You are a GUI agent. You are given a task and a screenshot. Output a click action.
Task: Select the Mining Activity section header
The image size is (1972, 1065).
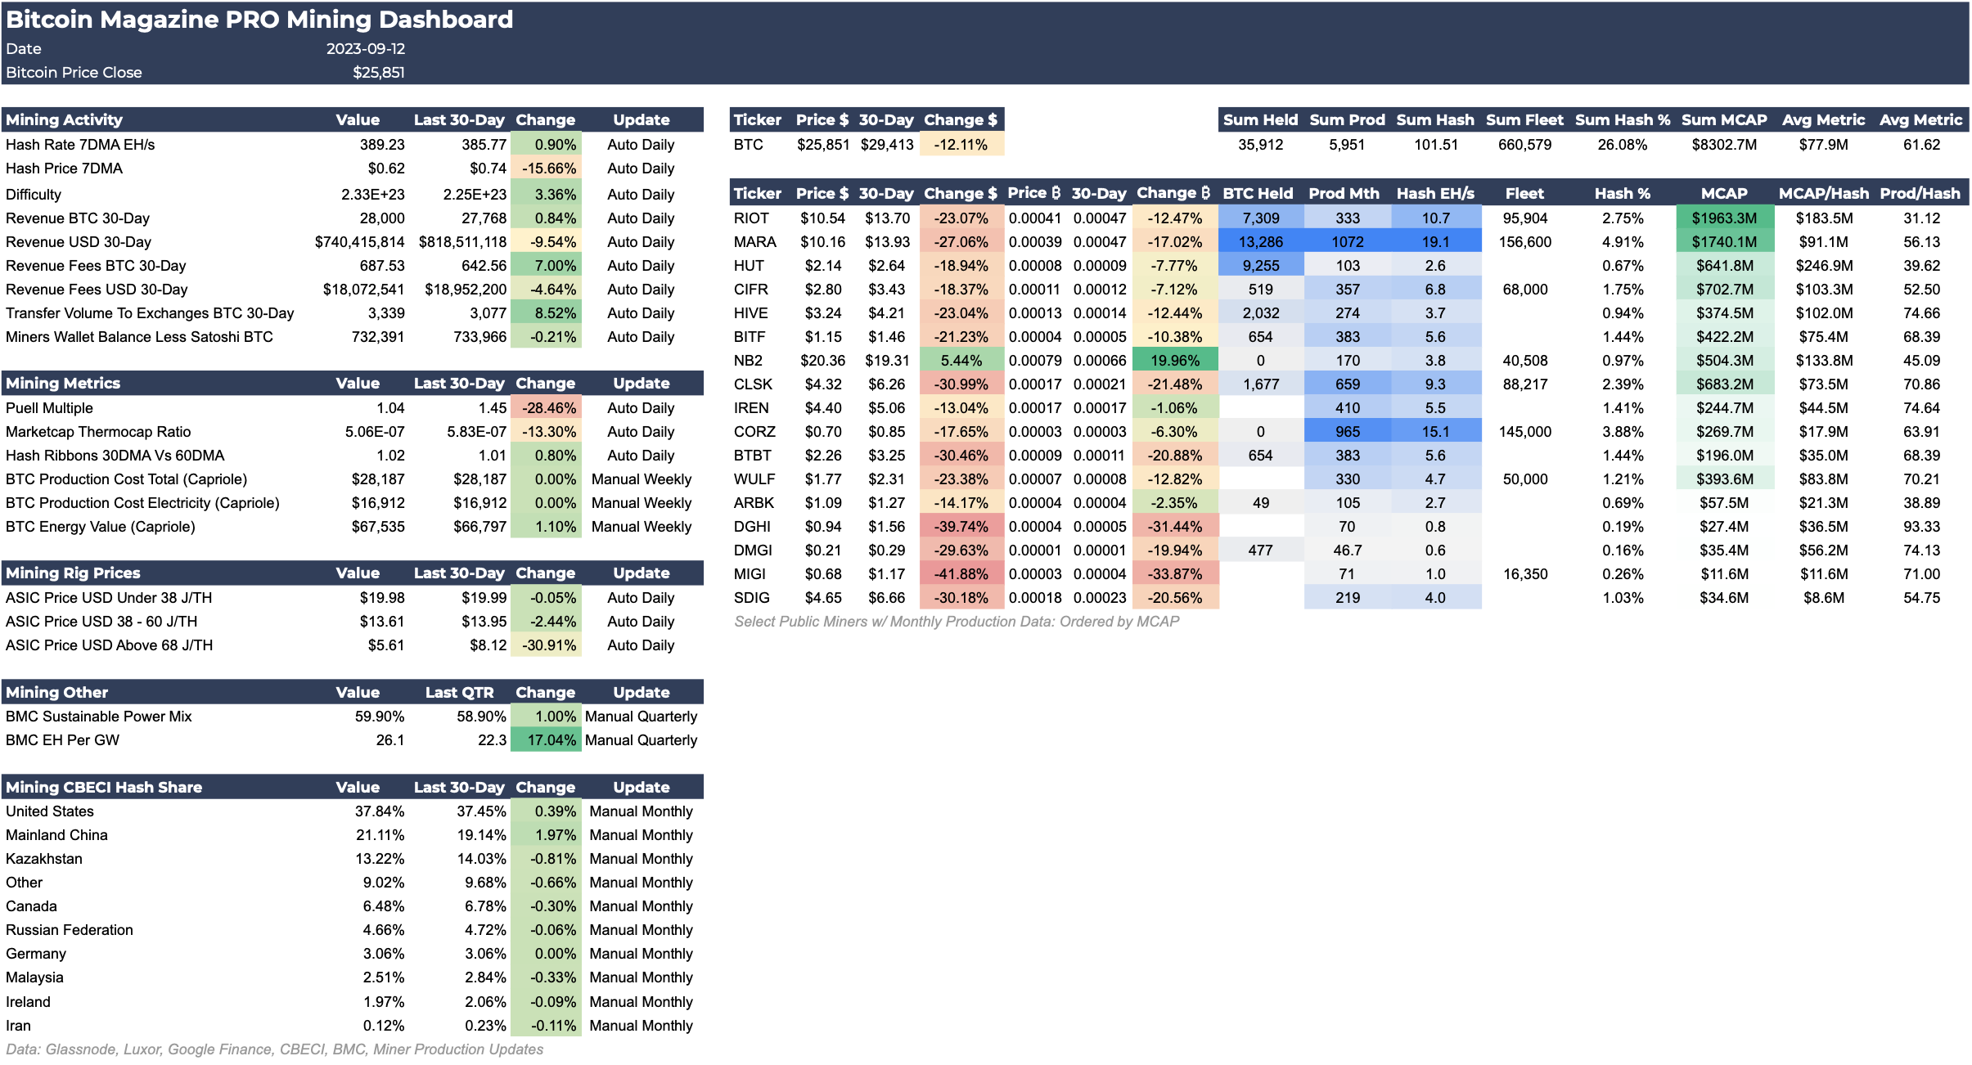(64, 120)
